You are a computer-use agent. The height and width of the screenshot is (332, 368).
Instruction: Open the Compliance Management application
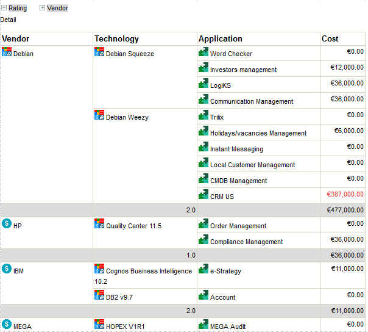246,242
